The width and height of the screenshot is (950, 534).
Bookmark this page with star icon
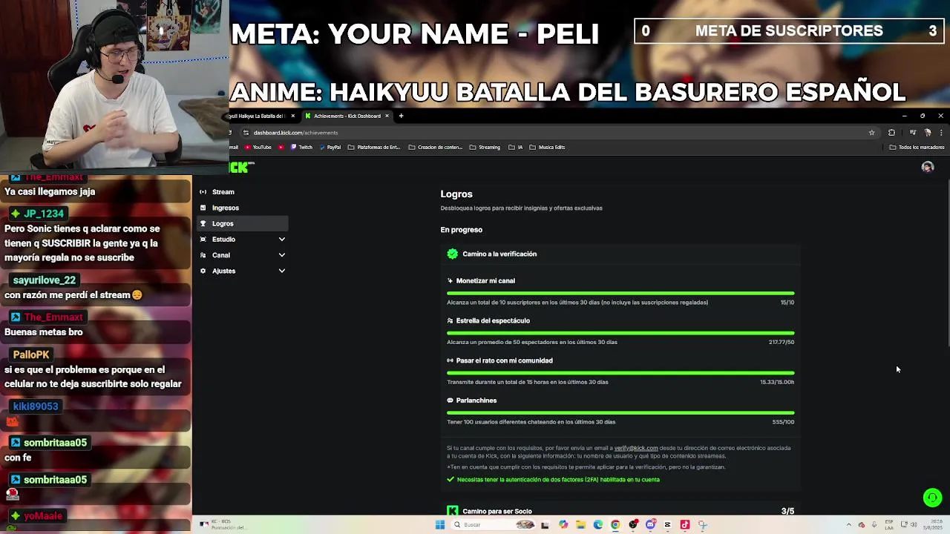871,133
